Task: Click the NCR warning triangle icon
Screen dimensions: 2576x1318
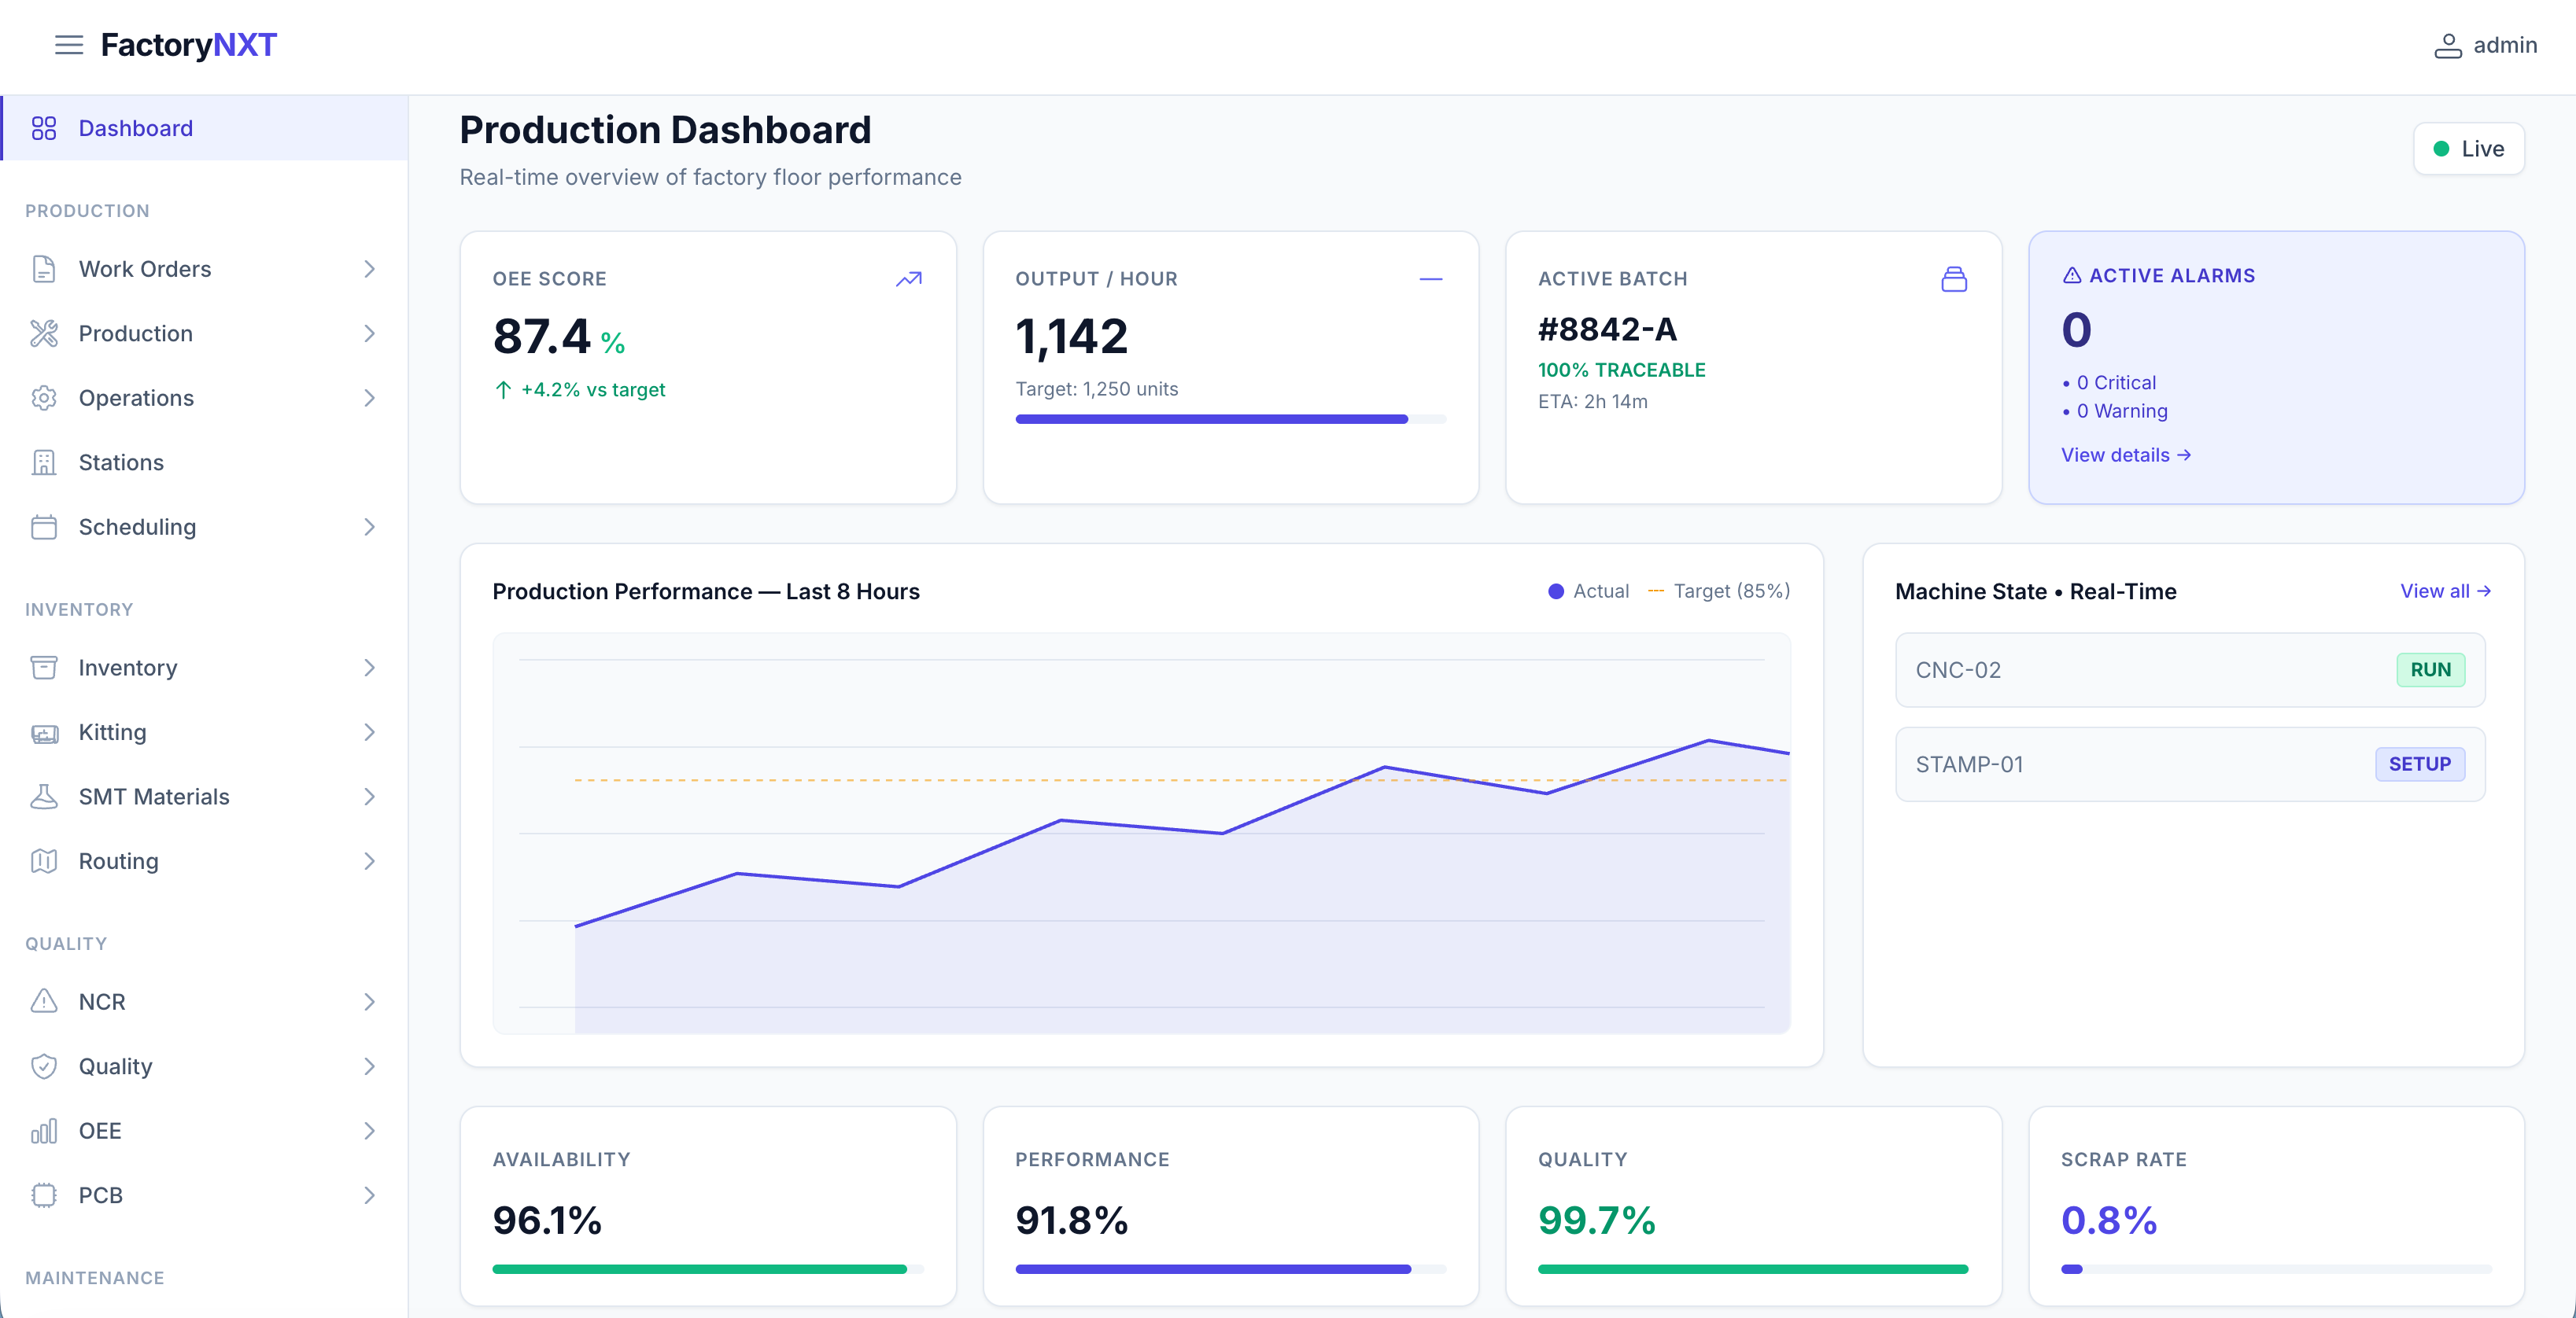Action: (44, 1001)
